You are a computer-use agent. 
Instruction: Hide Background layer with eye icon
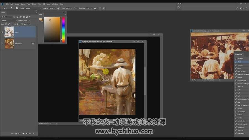[2, 43]
